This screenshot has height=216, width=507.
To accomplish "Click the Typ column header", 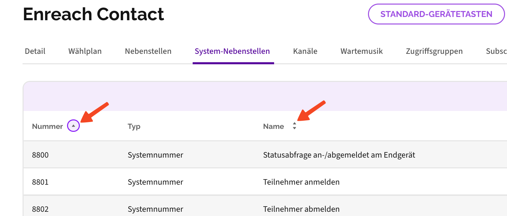I will tap(134, 127).
